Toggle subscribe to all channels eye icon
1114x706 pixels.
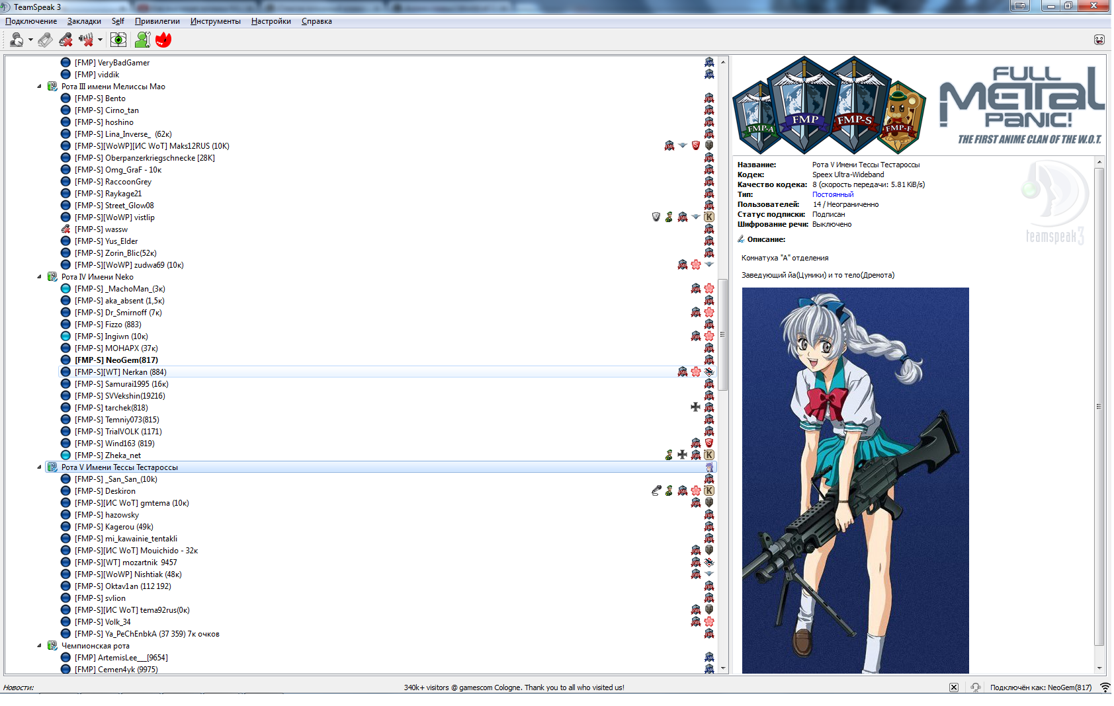[x=118, y=40]
